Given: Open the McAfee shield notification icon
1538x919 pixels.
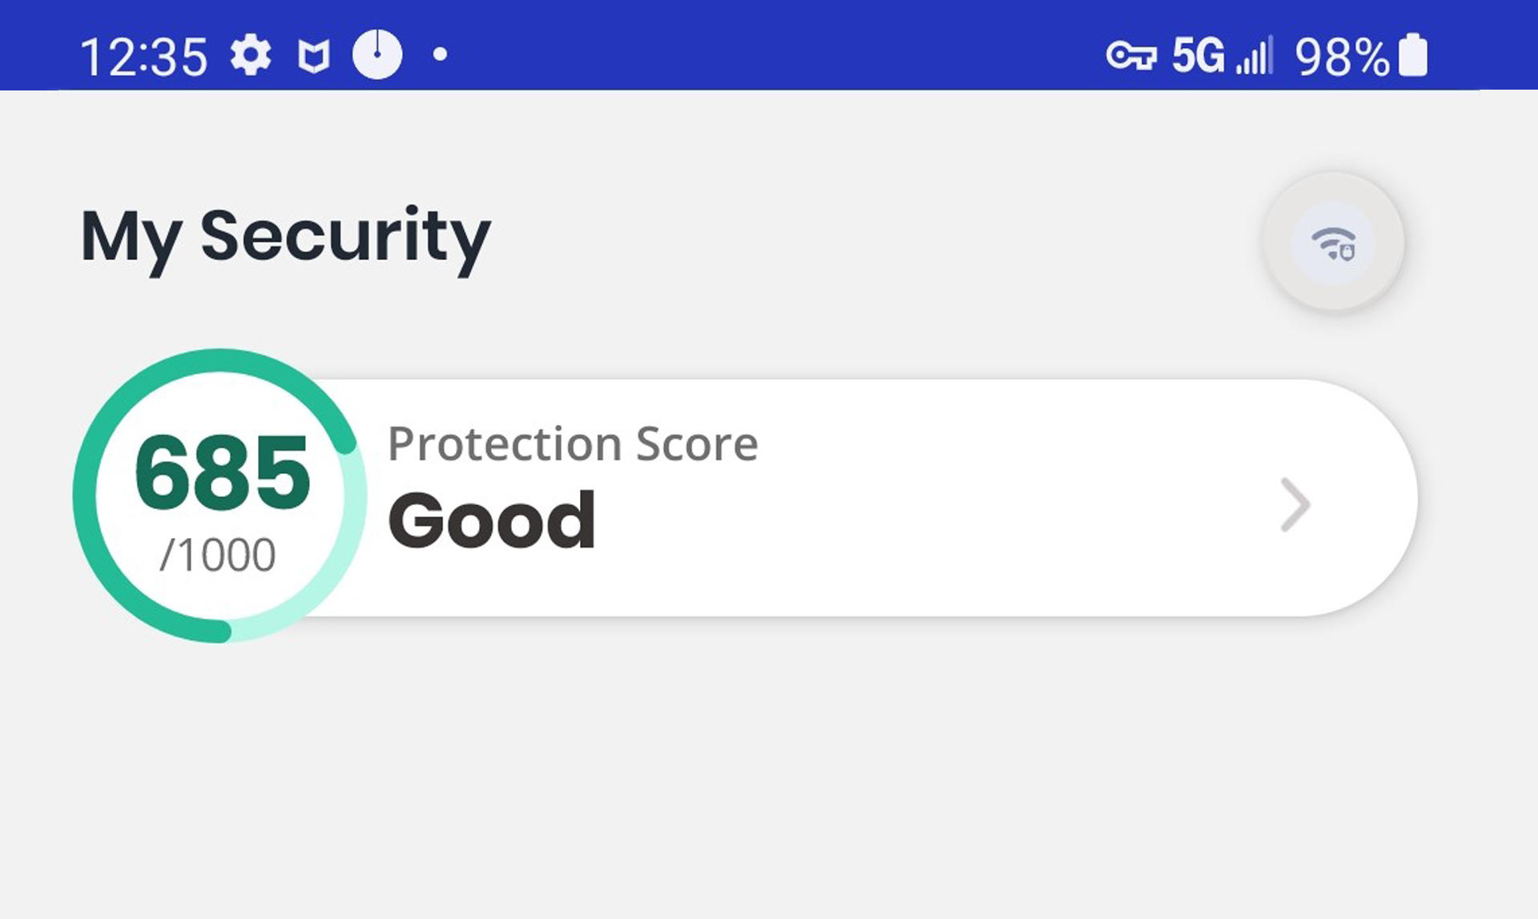Looking at the screenshot, I should pyautogui.click(x=312, y=54).
